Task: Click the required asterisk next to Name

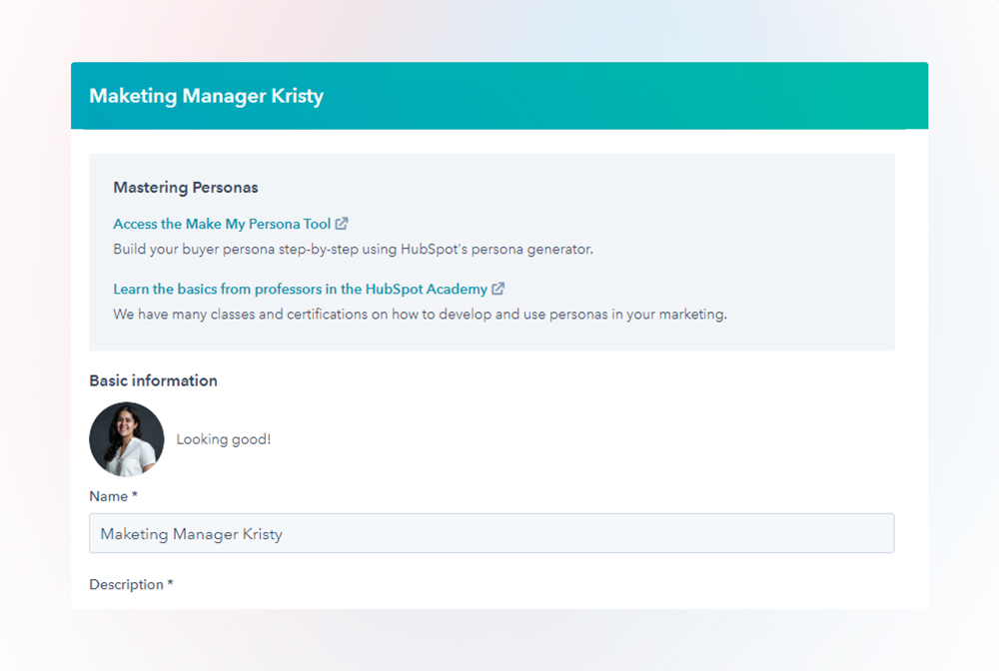Action: click(135, 496)
